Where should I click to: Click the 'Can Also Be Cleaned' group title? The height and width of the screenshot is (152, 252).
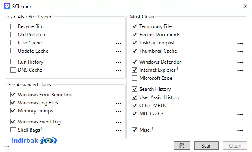[x=30, y=17]
